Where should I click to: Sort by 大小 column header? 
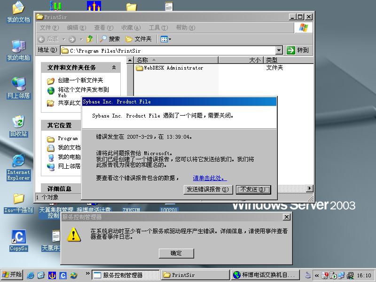click(x=241, y=60)
